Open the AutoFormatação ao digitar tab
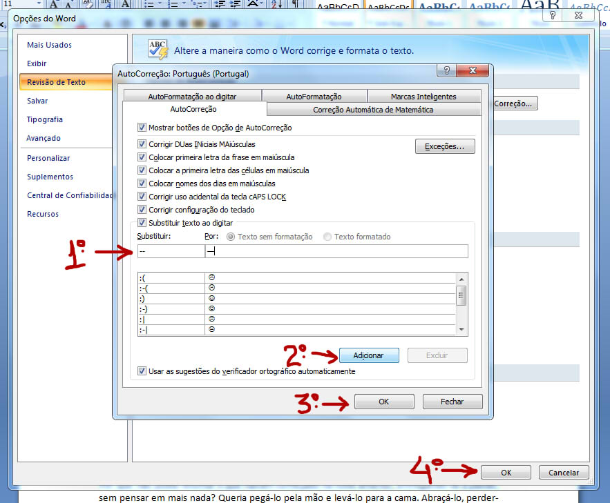This screenshot has width=610, height=503. pos(192,97)
